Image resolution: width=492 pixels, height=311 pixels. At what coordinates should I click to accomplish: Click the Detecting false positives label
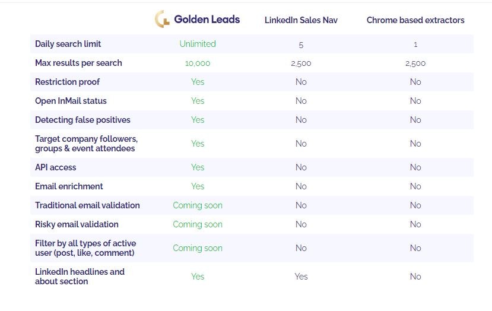[x=82, y=120]
